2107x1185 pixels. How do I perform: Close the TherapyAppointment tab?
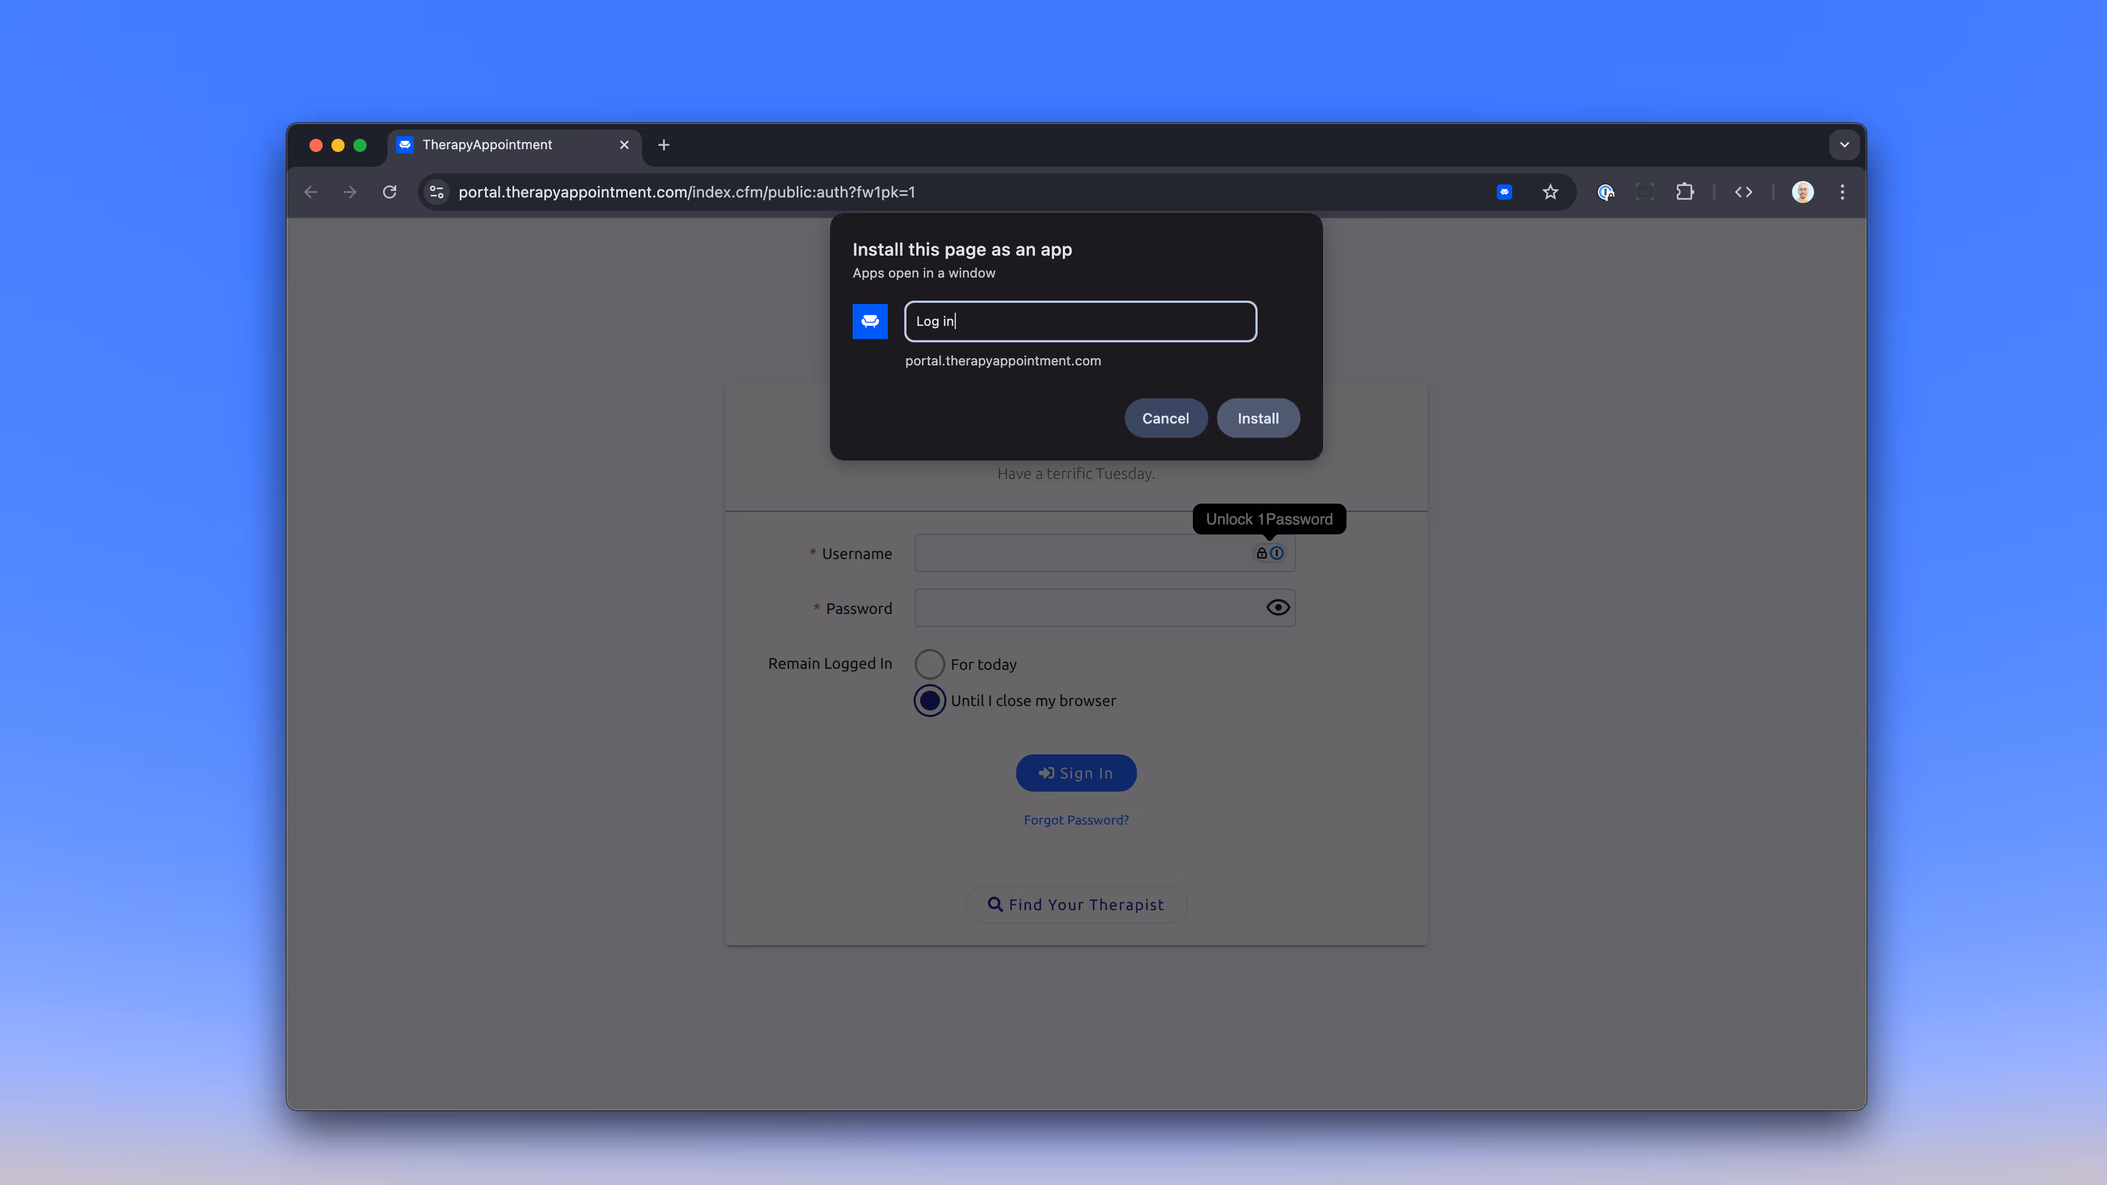coord(624,145)
